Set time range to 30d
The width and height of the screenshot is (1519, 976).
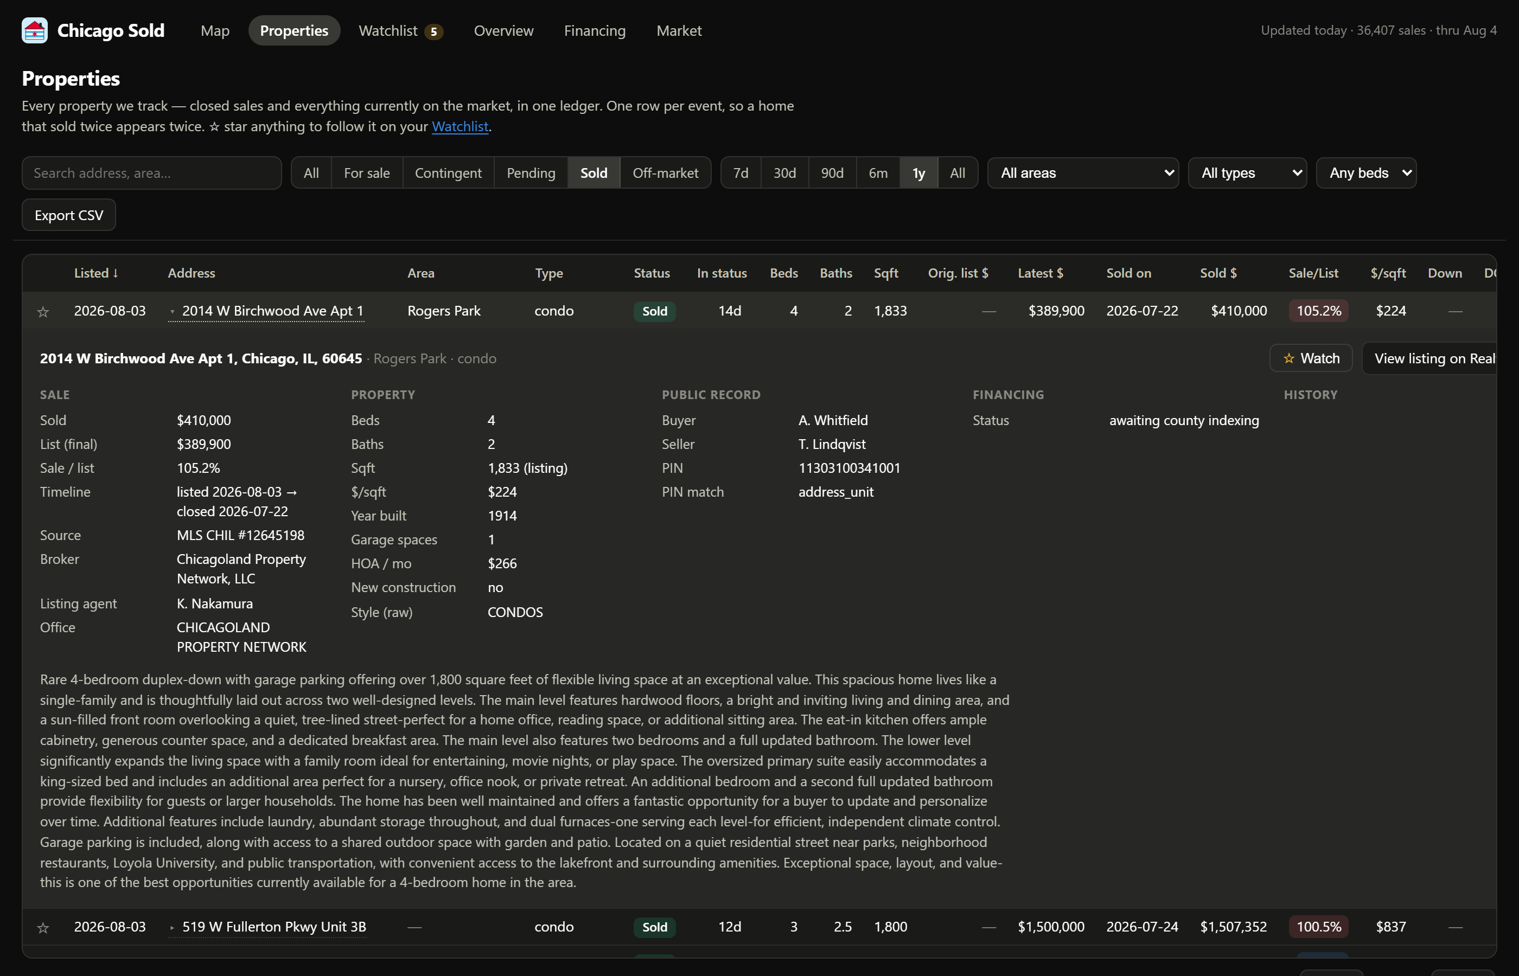785,173
